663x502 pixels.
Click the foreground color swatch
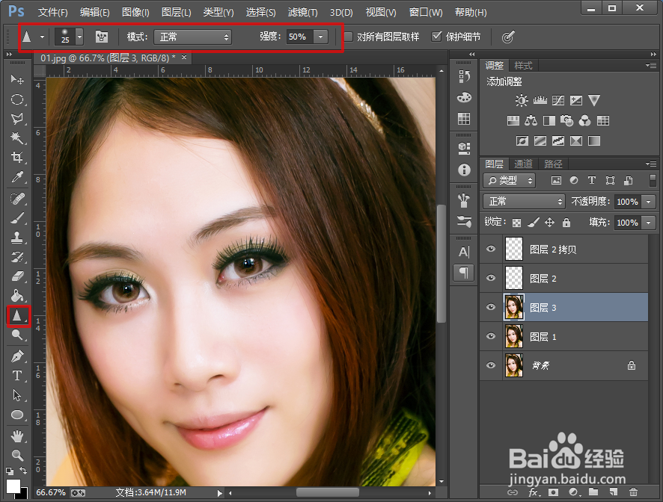click(13, 486)
